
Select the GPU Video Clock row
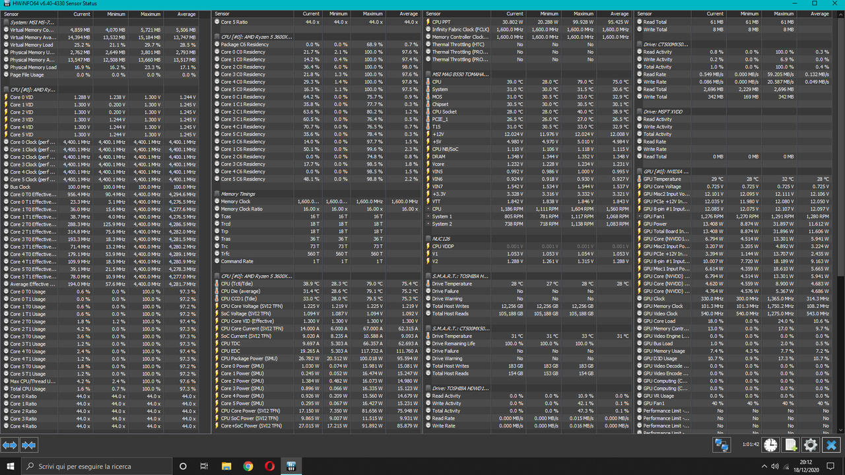click(734, 313)
